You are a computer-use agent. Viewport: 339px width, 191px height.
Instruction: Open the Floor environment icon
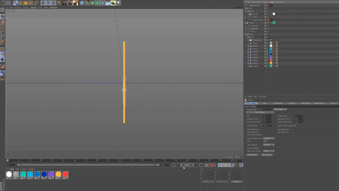[108, 3]
